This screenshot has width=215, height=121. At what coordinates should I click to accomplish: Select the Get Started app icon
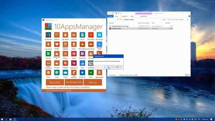pos(48,44)
